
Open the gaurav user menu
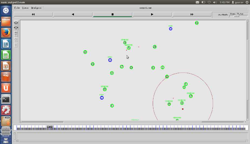click(x=238, y=2)
